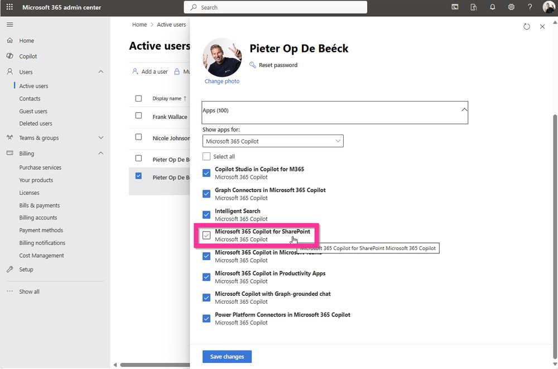Open Billing accounts in sidebar

tap(38, 218)
